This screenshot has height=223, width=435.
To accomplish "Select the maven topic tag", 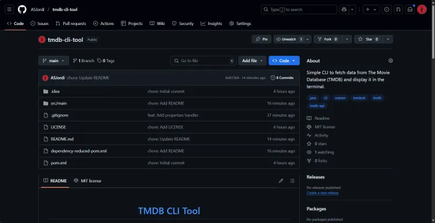I will tap(340, 98).
